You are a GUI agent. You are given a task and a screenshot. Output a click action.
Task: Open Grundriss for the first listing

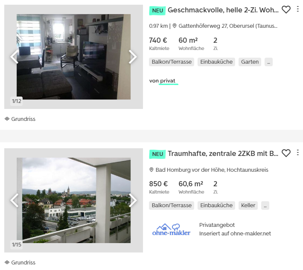(x=20, y=119)
